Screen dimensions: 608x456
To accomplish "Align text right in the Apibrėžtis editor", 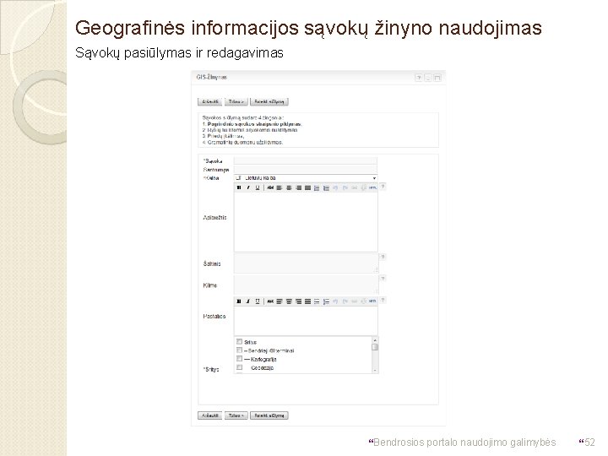I will click(298, 187).
